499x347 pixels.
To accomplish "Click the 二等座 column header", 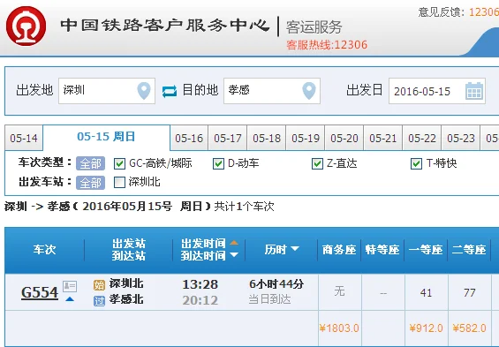I will click(x=469, y=250).
